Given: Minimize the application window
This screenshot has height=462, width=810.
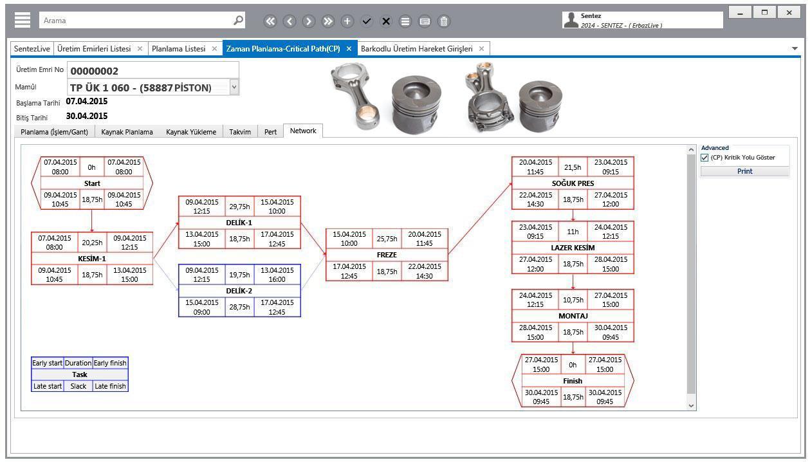Looking at the screenshot, I should (741, 12).
